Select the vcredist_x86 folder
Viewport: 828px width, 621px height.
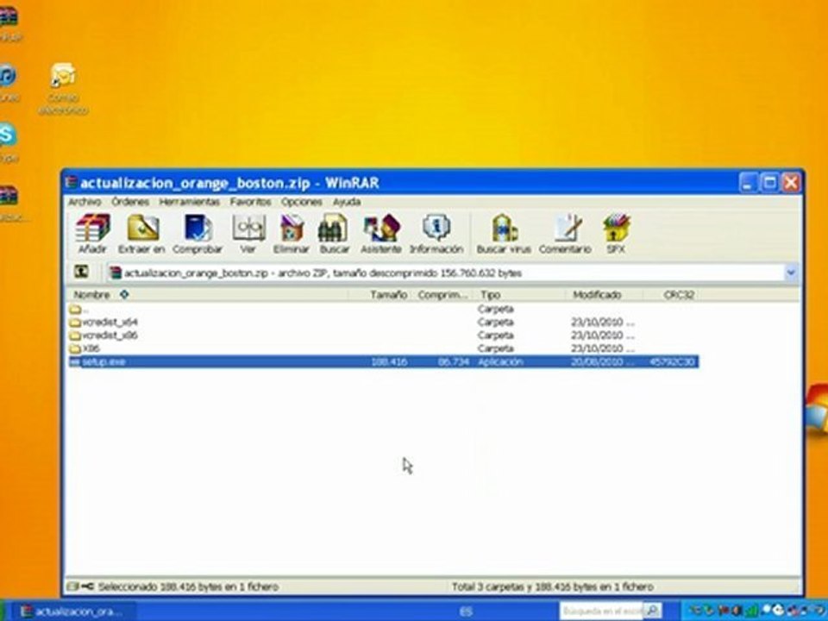point(384,336)
